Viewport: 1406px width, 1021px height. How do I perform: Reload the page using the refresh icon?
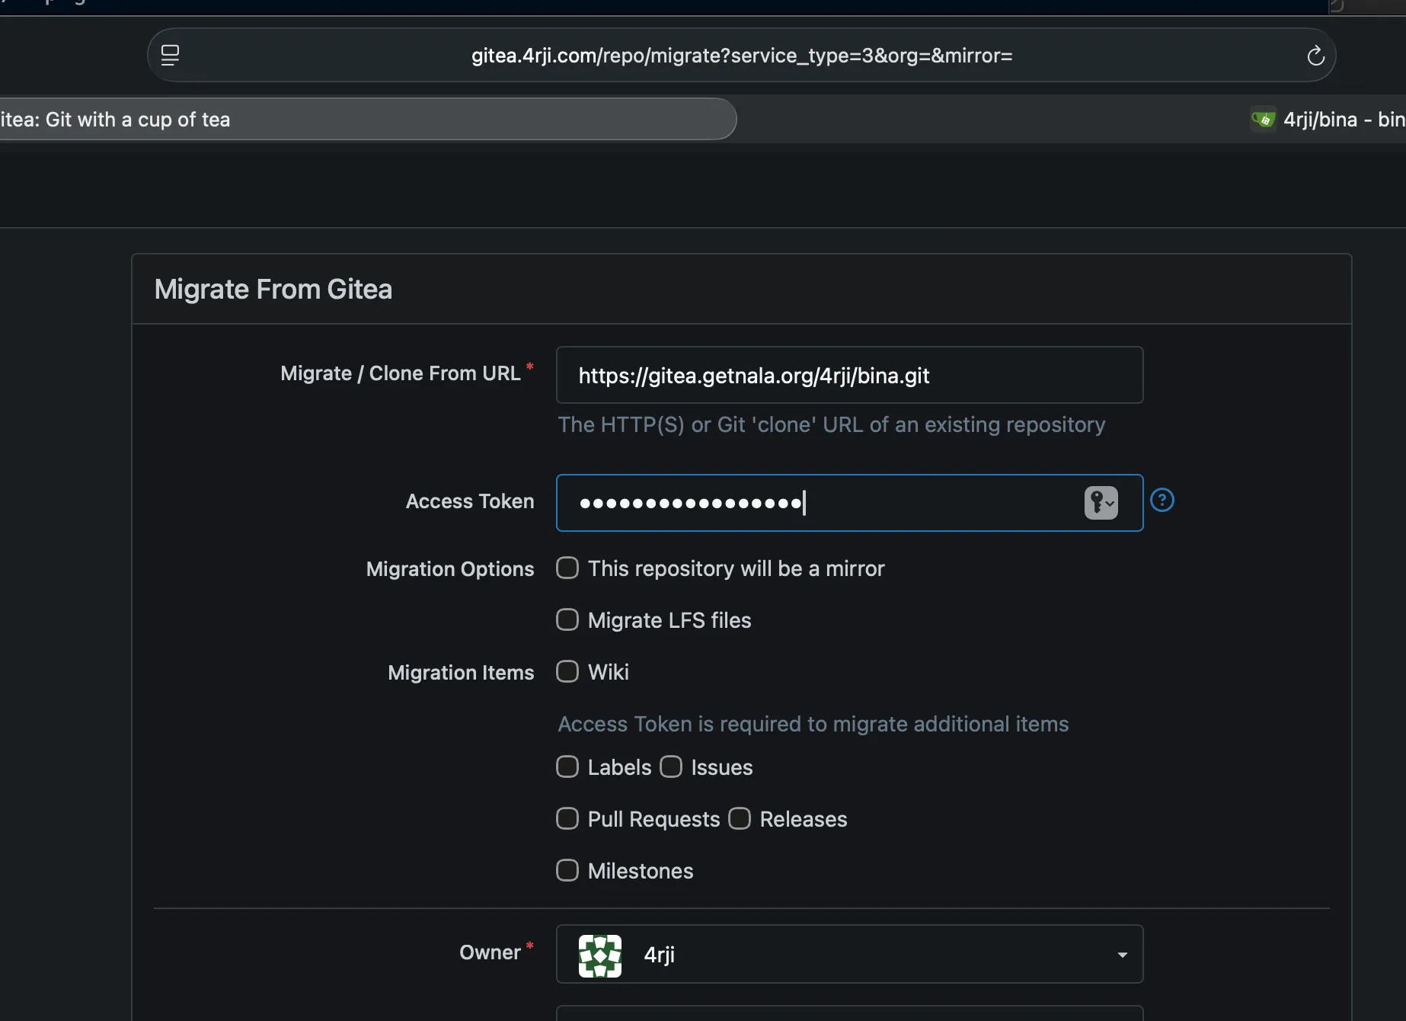(1315, 55)
